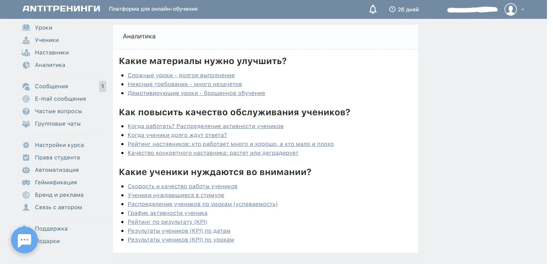Click the clock icon beside 26 дней

pos(392,9)
